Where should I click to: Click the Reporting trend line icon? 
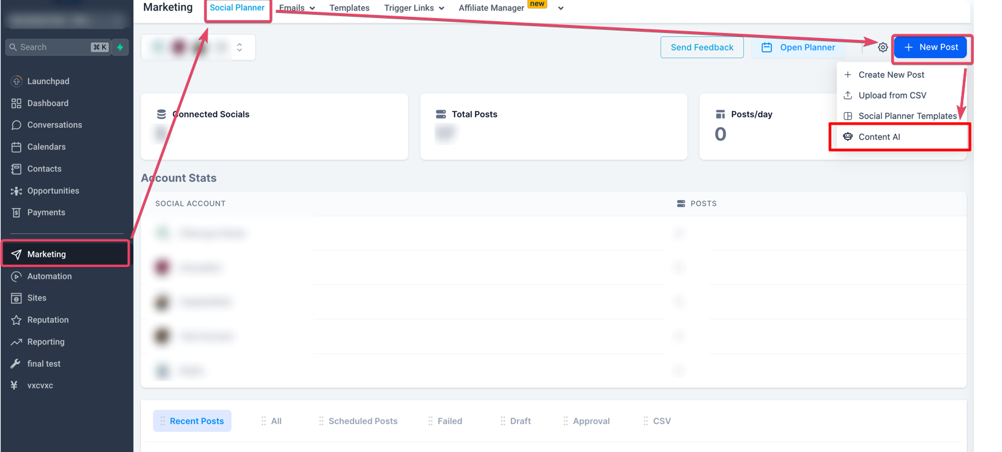(16, 342)
